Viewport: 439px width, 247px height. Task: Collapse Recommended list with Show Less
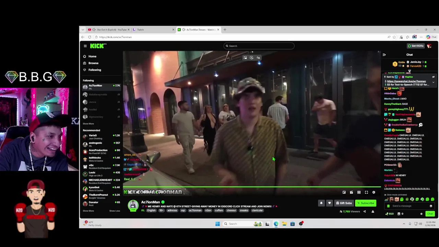coord(115,211)
